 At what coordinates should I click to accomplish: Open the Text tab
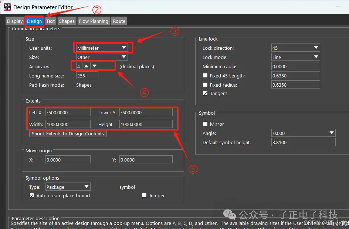[50, 21]
